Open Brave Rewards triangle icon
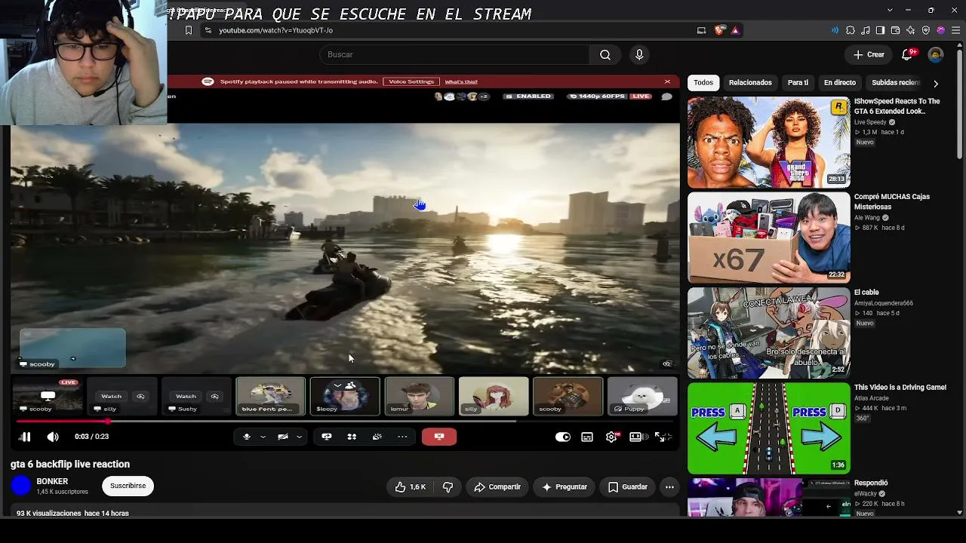Image resolution: width=966 pixels, height=543 pixels. click(735, 30)
